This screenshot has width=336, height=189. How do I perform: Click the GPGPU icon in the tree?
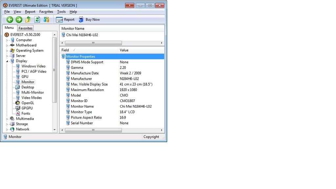pyautogui.click(x=18, y=108)
